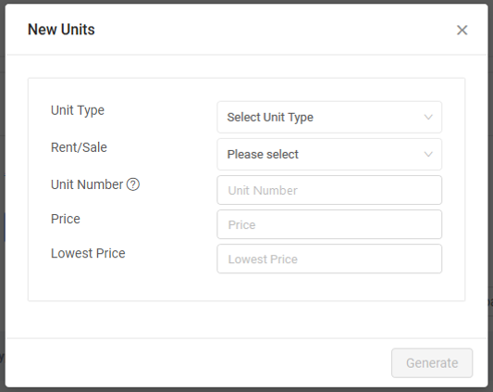Expand the Unit Type chevron arrow
The height and width of the screenshot is (392, 493).
click(x=428, y=117)
